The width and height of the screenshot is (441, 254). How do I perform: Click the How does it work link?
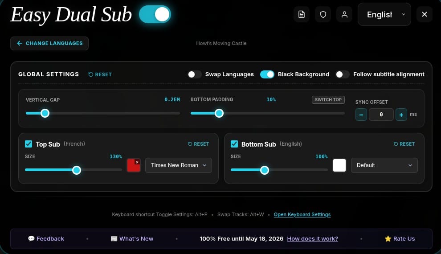(x=312, y=239)
